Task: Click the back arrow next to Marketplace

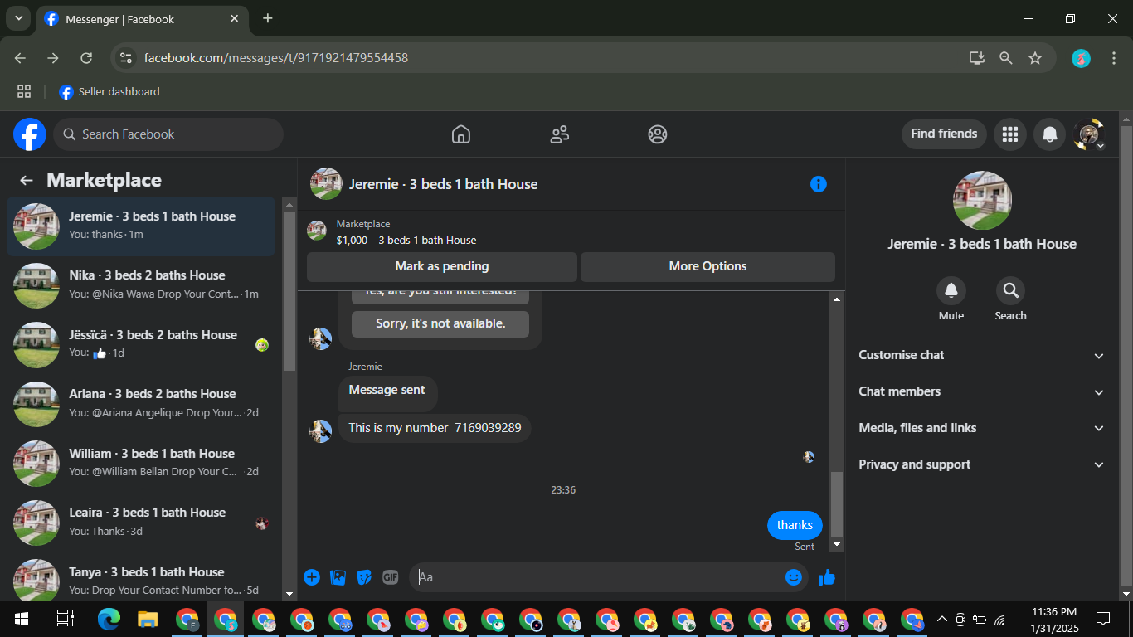Action: coord(27,181)
